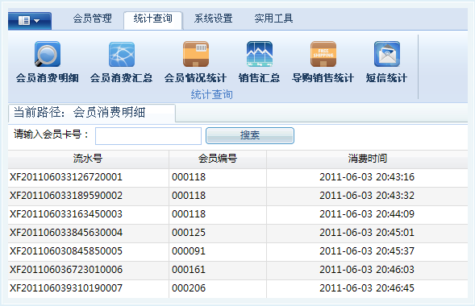Select the 当前路径: 会员消费明细 tab
The height and width of the screenshot is (306, 475).
pos(92,113)
